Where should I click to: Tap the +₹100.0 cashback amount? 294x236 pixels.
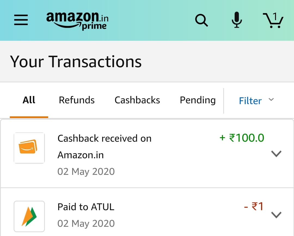242,138
